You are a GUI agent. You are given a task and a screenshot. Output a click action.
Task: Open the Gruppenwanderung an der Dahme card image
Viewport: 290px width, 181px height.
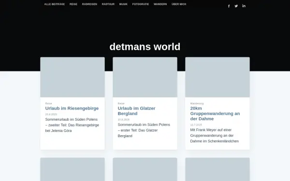[217, 77]
